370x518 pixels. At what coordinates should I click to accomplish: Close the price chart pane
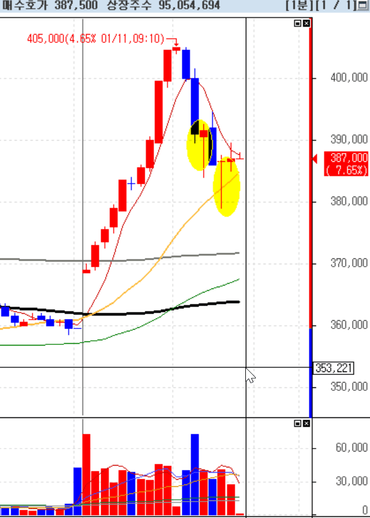pyautogui.click(x=306, y=23)
